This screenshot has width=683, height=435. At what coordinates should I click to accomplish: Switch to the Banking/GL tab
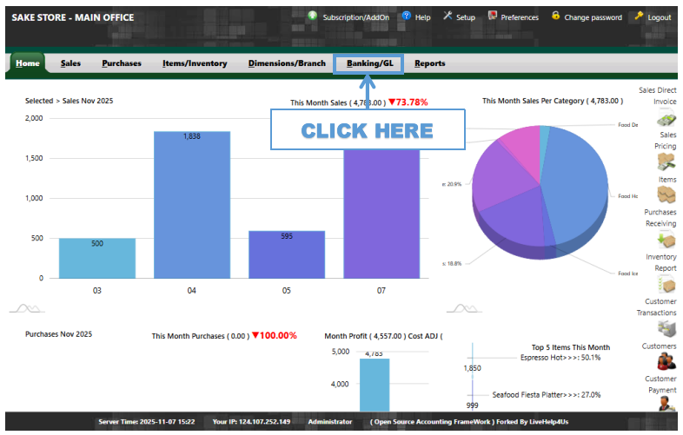click(x=369, y=63)
